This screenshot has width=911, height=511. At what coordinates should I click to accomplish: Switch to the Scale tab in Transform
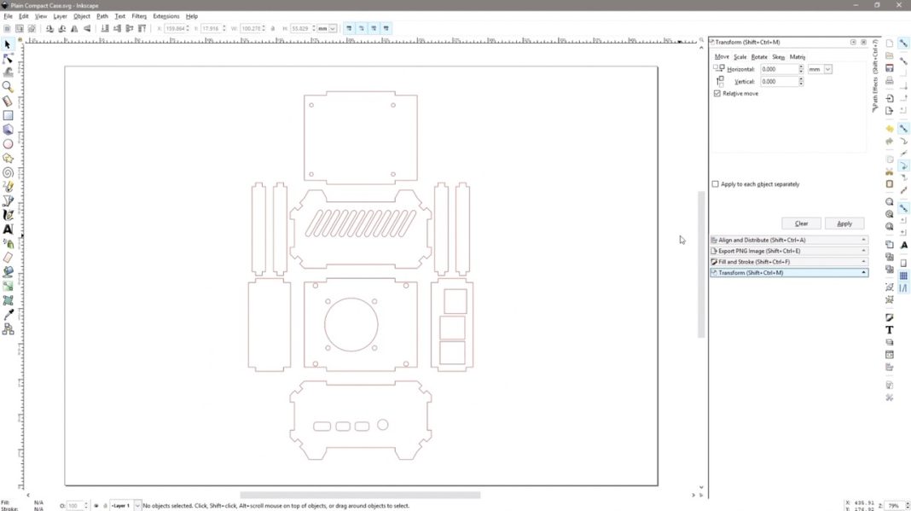click(x=739, y=56)
